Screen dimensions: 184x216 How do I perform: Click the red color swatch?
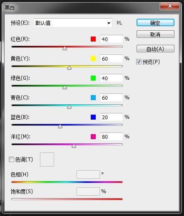pos(93,39)
